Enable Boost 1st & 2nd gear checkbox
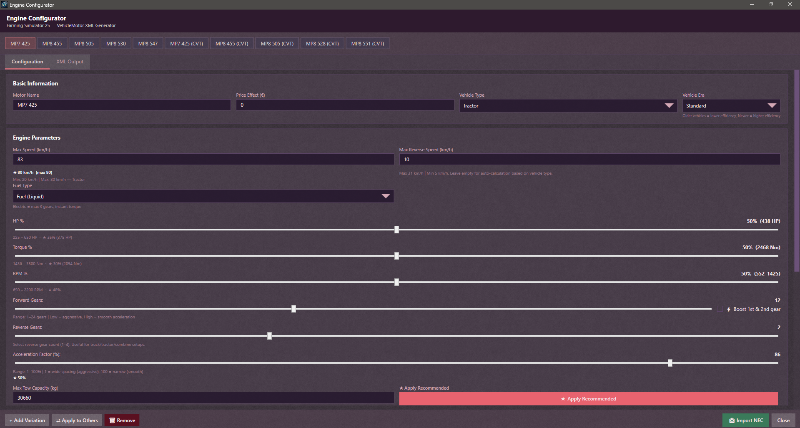This screenshot has width=800, height=428. [x=720, y=309]
